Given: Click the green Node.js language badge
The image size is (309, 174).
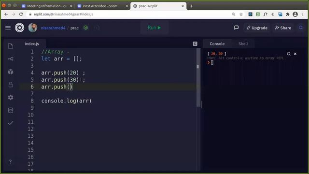Looking at the screenshot, I should coord(86,28).
